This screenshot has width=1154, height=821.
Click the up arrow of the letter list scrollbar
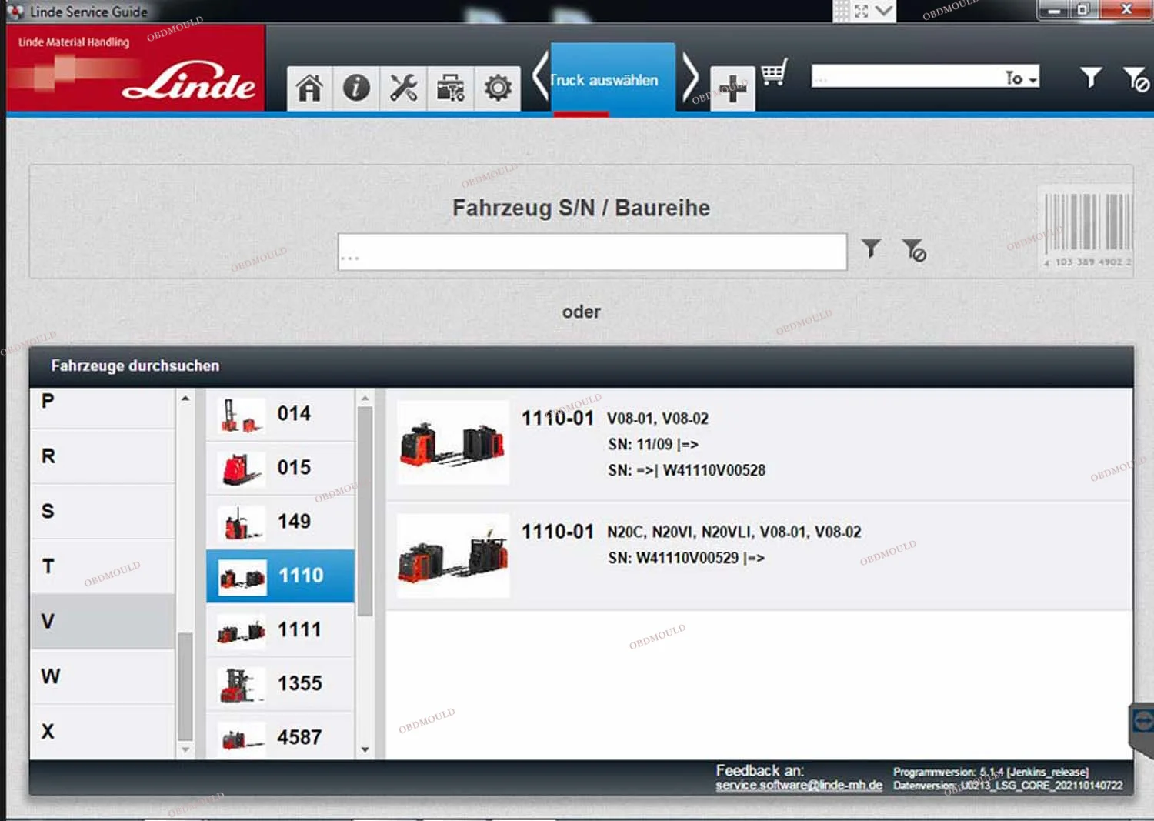tap(185, 398)
